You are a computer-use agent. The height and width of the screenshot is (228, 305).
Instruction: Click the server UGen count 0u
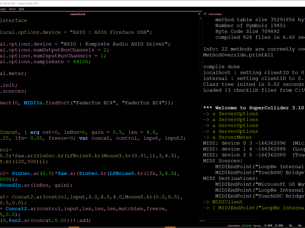[290, 225]
